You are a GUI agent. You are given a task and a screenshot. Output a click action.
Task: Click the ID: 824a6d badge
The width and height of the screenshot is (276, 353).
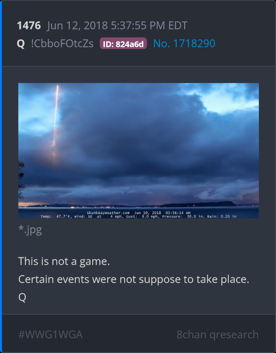(123, 43)
